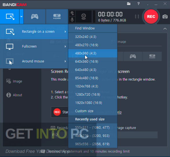Open the recording mode dropdown arrow
This screenshot has width=170, height=157.
[x=21, y=16]
